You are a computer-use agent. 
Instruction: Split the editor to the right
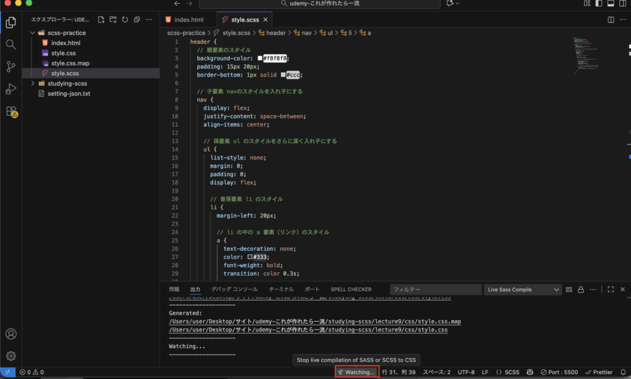click(x=611, y=20)
